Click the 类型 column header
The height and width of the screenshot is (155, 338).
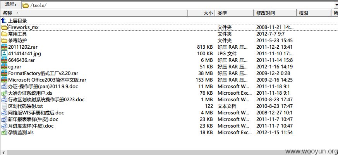(235, 13)
